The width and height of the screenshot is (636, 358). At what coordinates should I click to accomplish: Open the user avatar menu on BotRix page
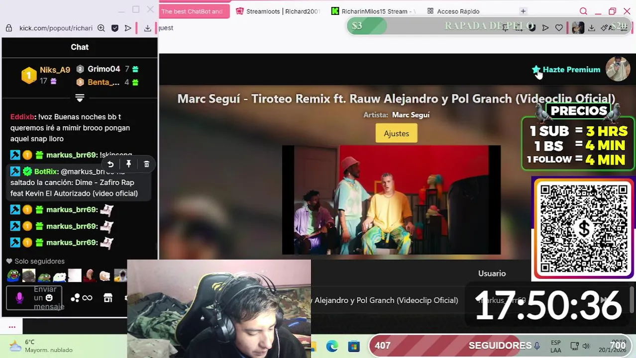[618, 70]
